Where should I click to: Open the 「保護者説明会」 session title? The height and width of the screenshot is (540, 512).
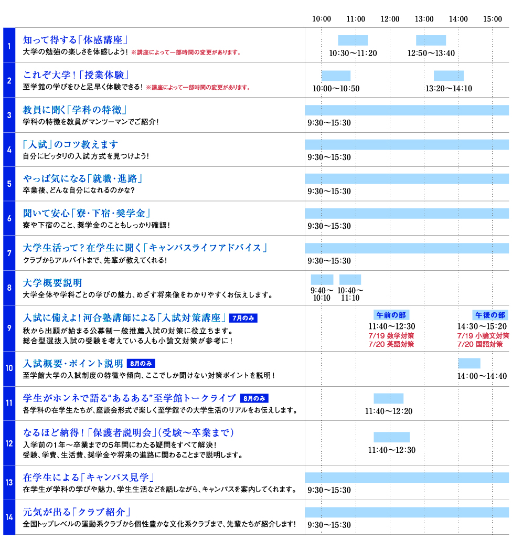129,433
